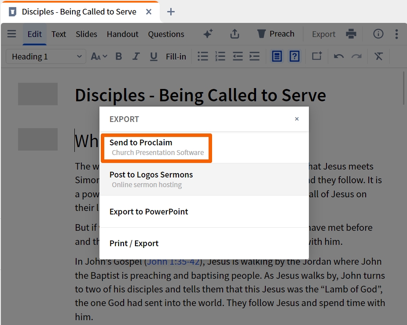
Task: Open the Heading 1 style dropdown
Action: click(x=46, y=56)
